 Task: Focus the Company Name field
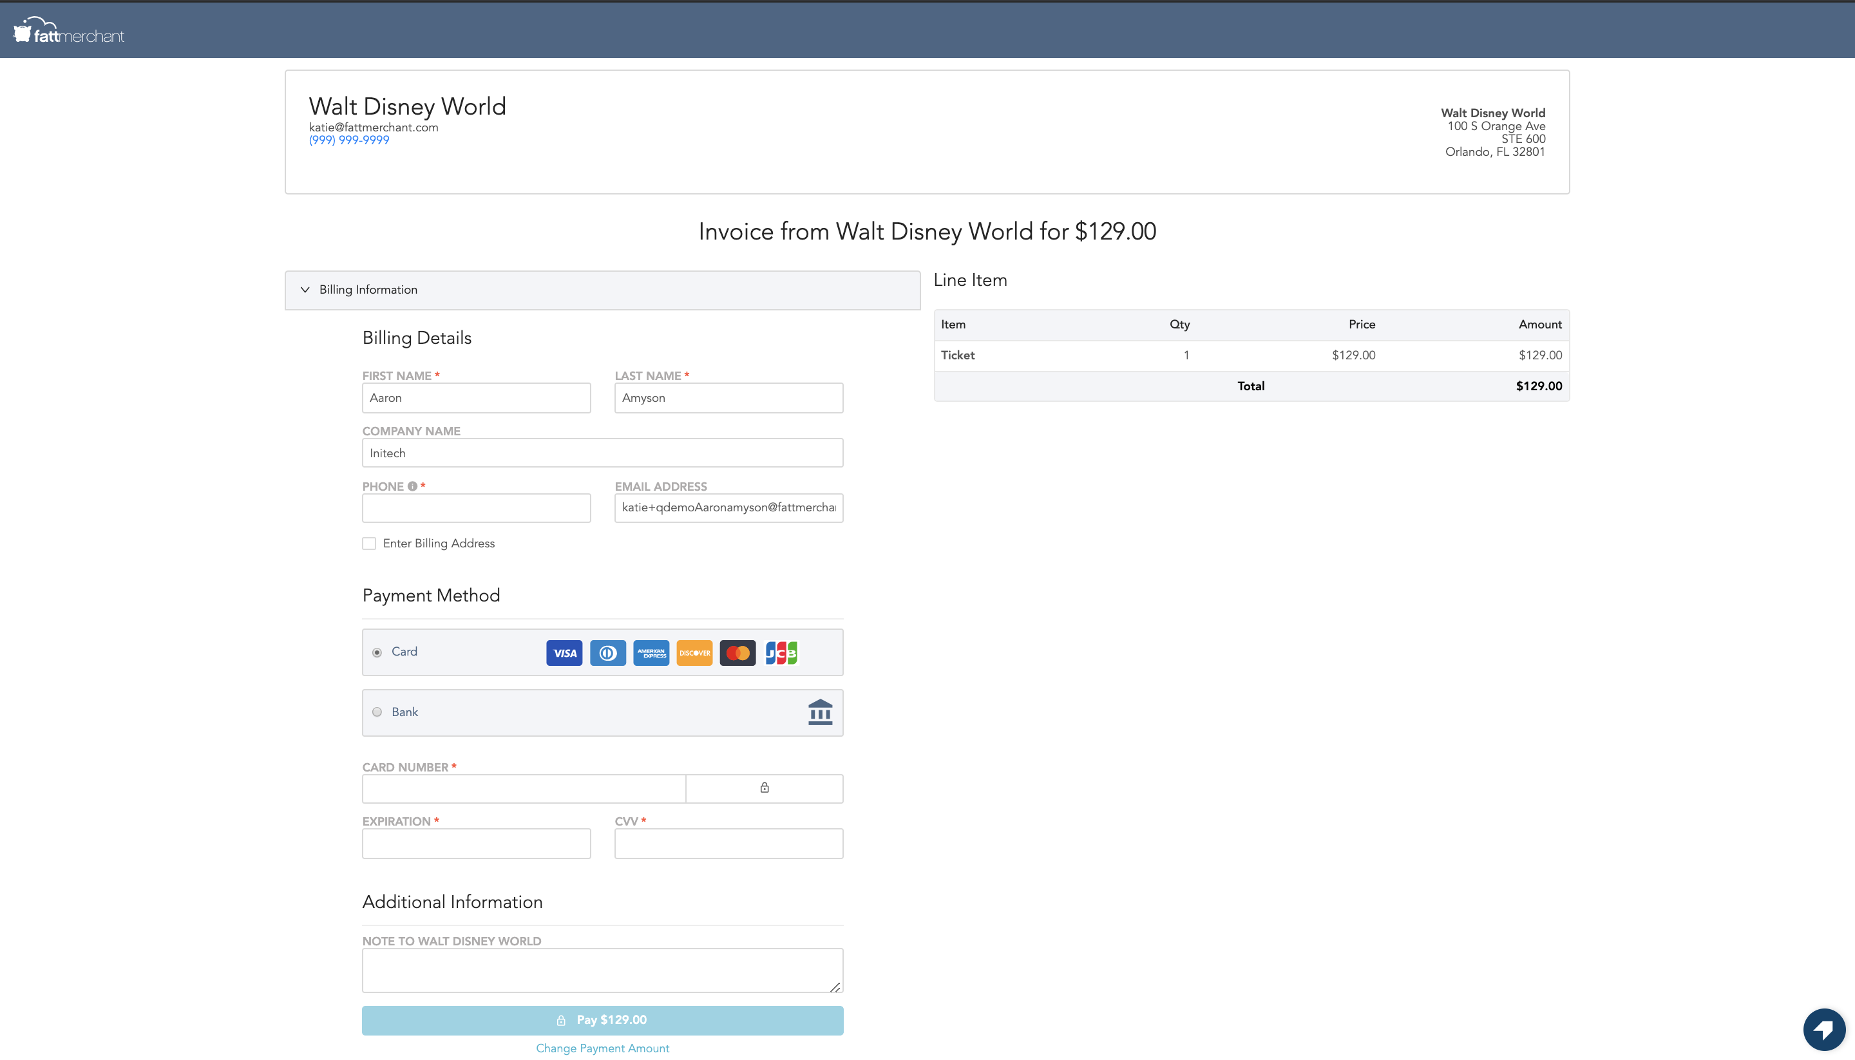click(x=603, y=453)
